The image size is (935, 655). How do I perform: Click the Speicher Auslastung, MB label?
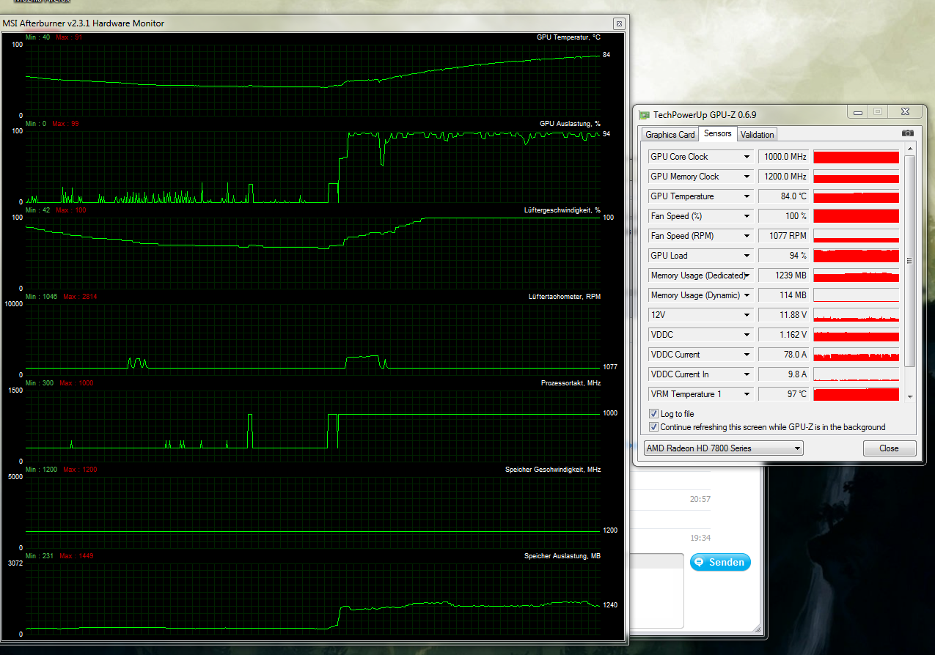562,556
